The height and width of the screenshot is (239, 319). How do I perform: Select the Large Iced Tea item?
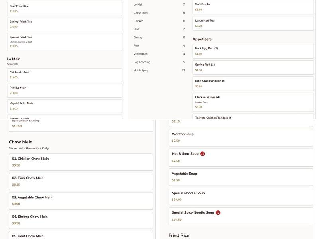coord(253,23)
